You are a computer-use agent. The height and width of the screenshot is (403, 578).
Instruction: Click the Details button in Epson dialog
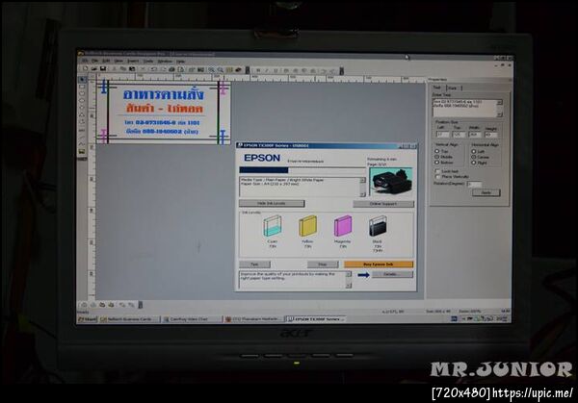(392, 274)
